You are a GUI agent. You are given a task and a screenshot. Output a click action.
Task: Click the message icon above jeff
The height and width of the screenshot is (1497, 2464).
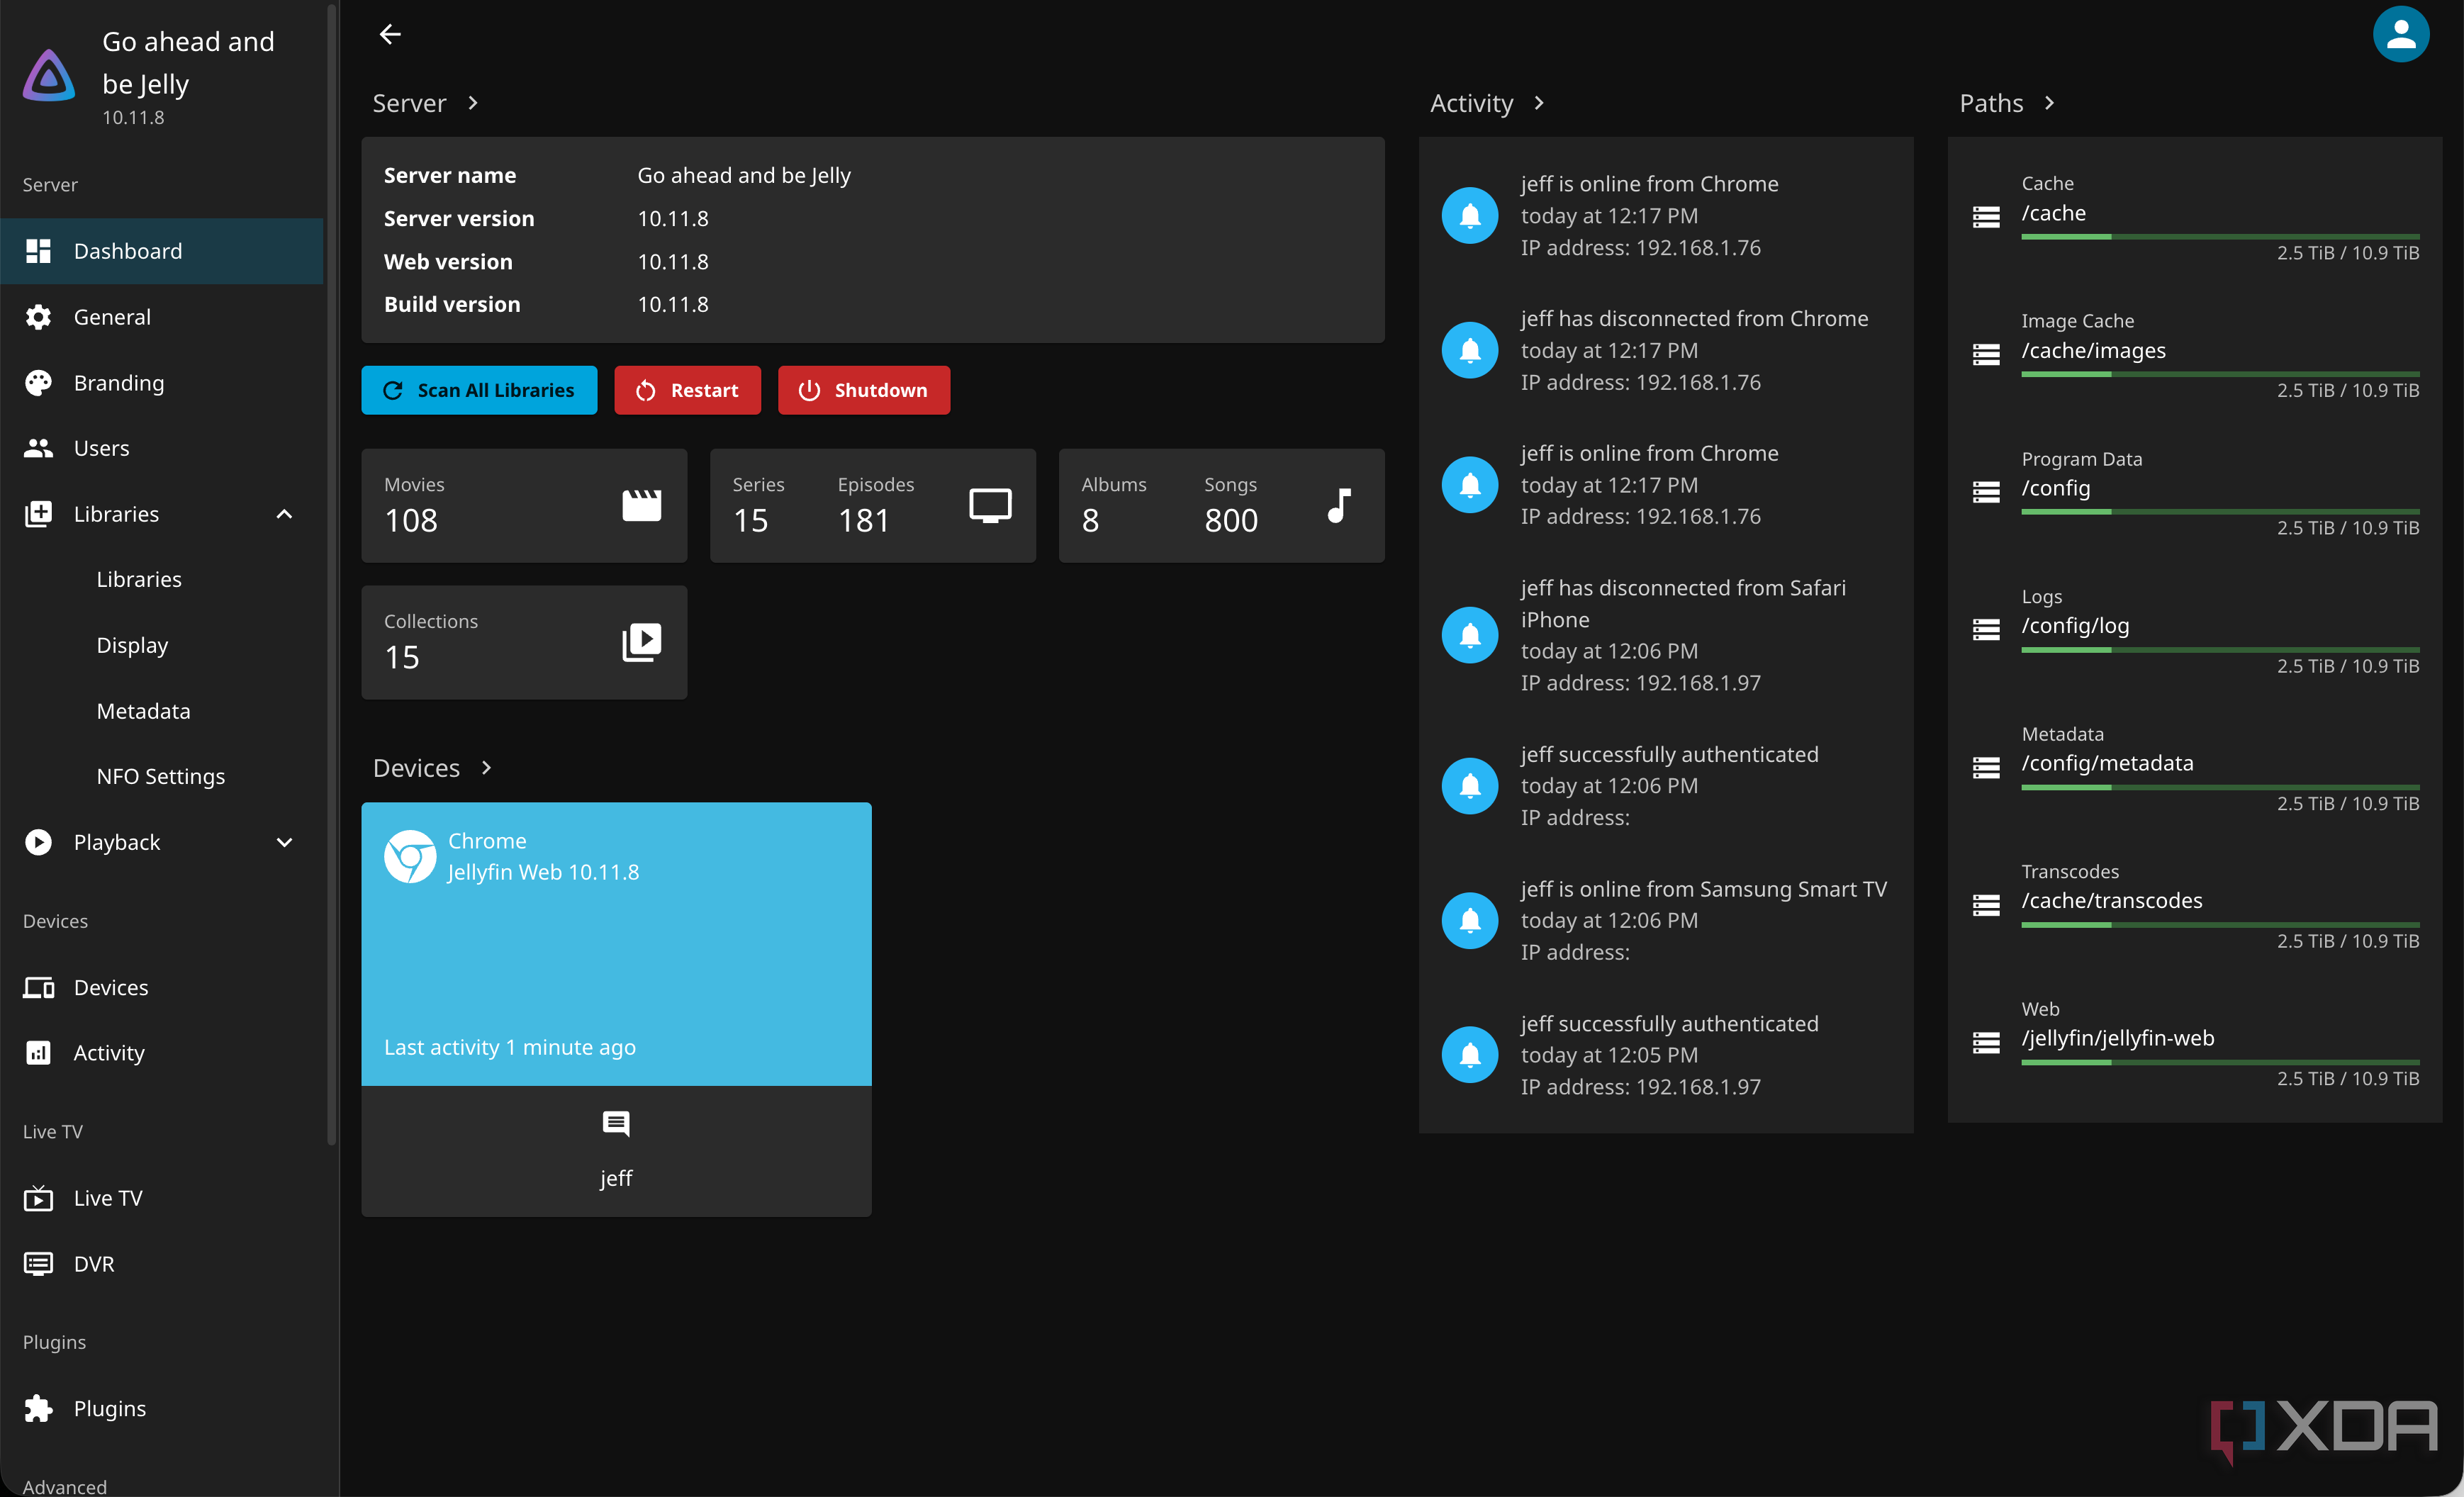tap(616, 1124)
